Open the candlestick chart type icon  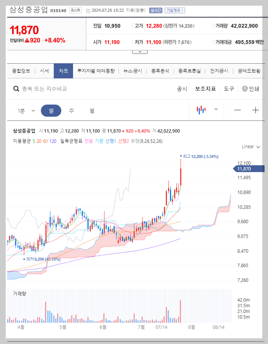coord(201,109)
